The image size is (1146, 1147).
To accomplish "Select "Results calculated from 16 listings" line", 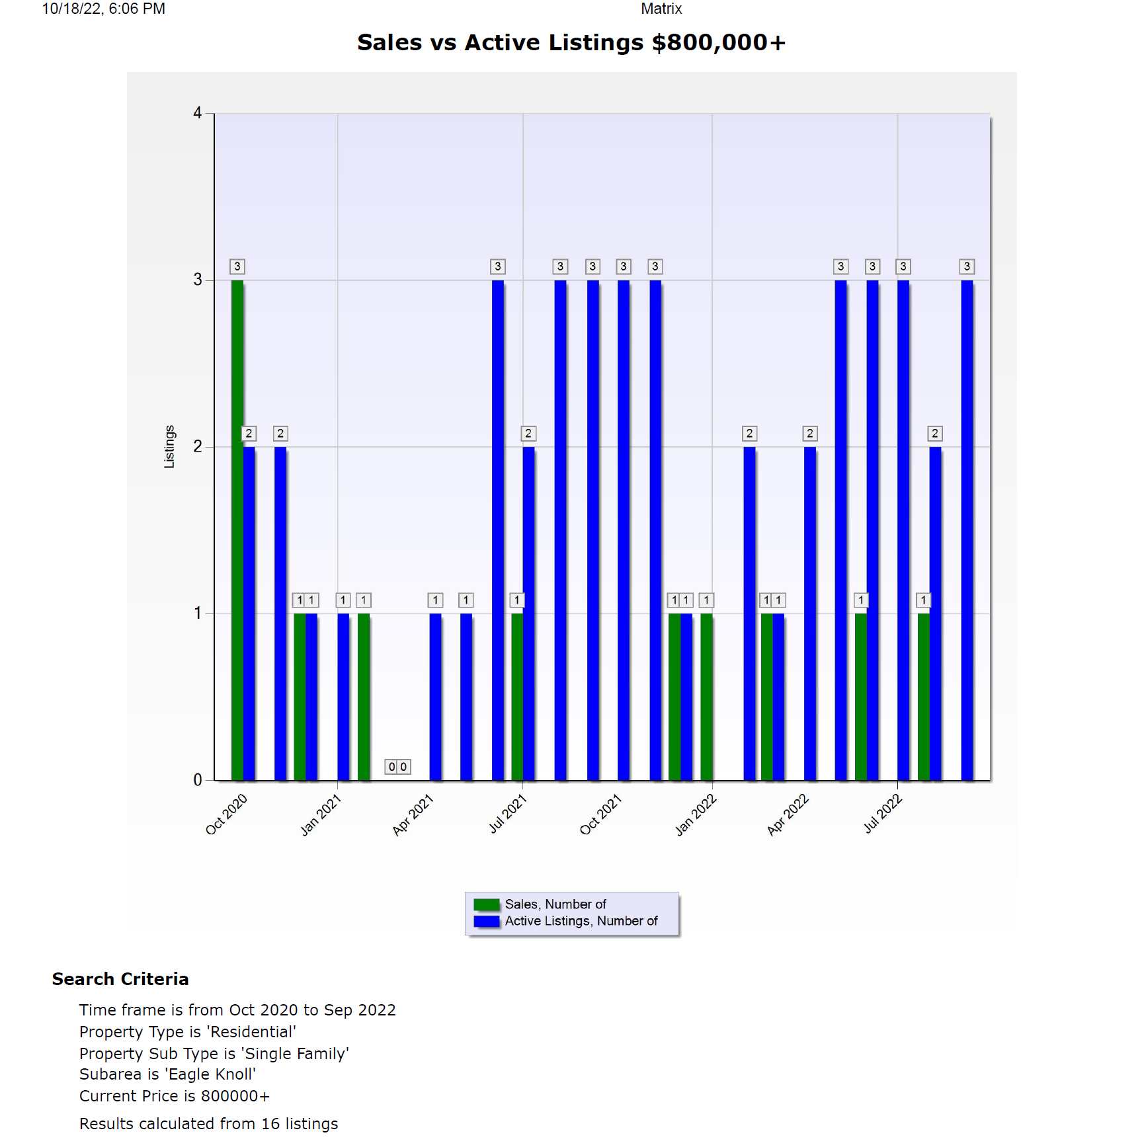I will [208, 1124].
